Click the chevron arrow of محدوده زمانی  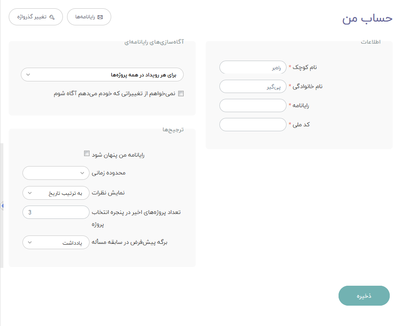tap(82, 173)
